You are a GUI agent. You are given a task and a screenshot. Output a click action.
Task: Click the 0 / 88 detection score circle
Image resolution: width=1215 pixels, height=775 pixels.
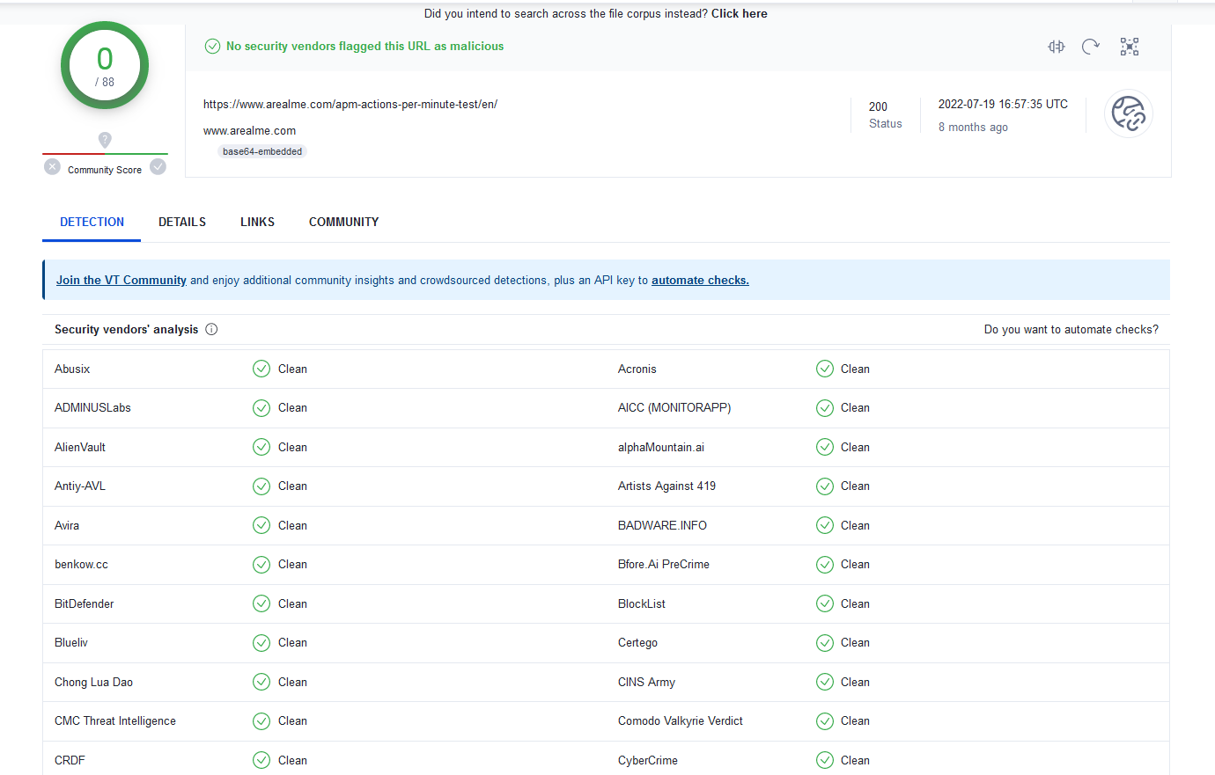105,65
